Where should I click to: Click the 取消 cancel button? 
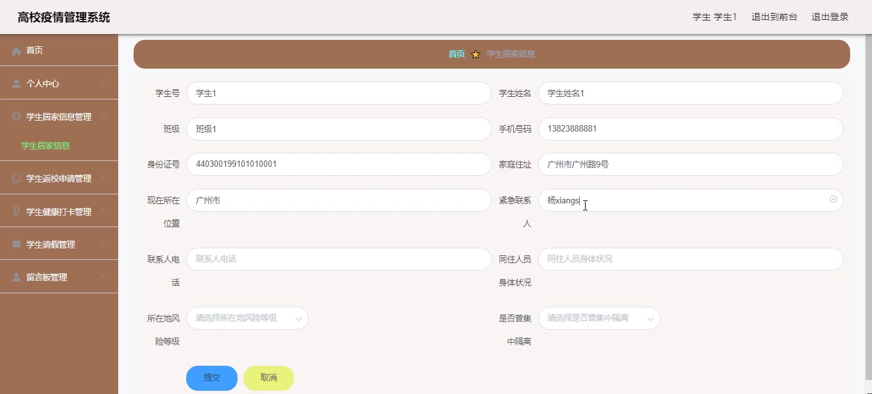click(x=268, y=378)
